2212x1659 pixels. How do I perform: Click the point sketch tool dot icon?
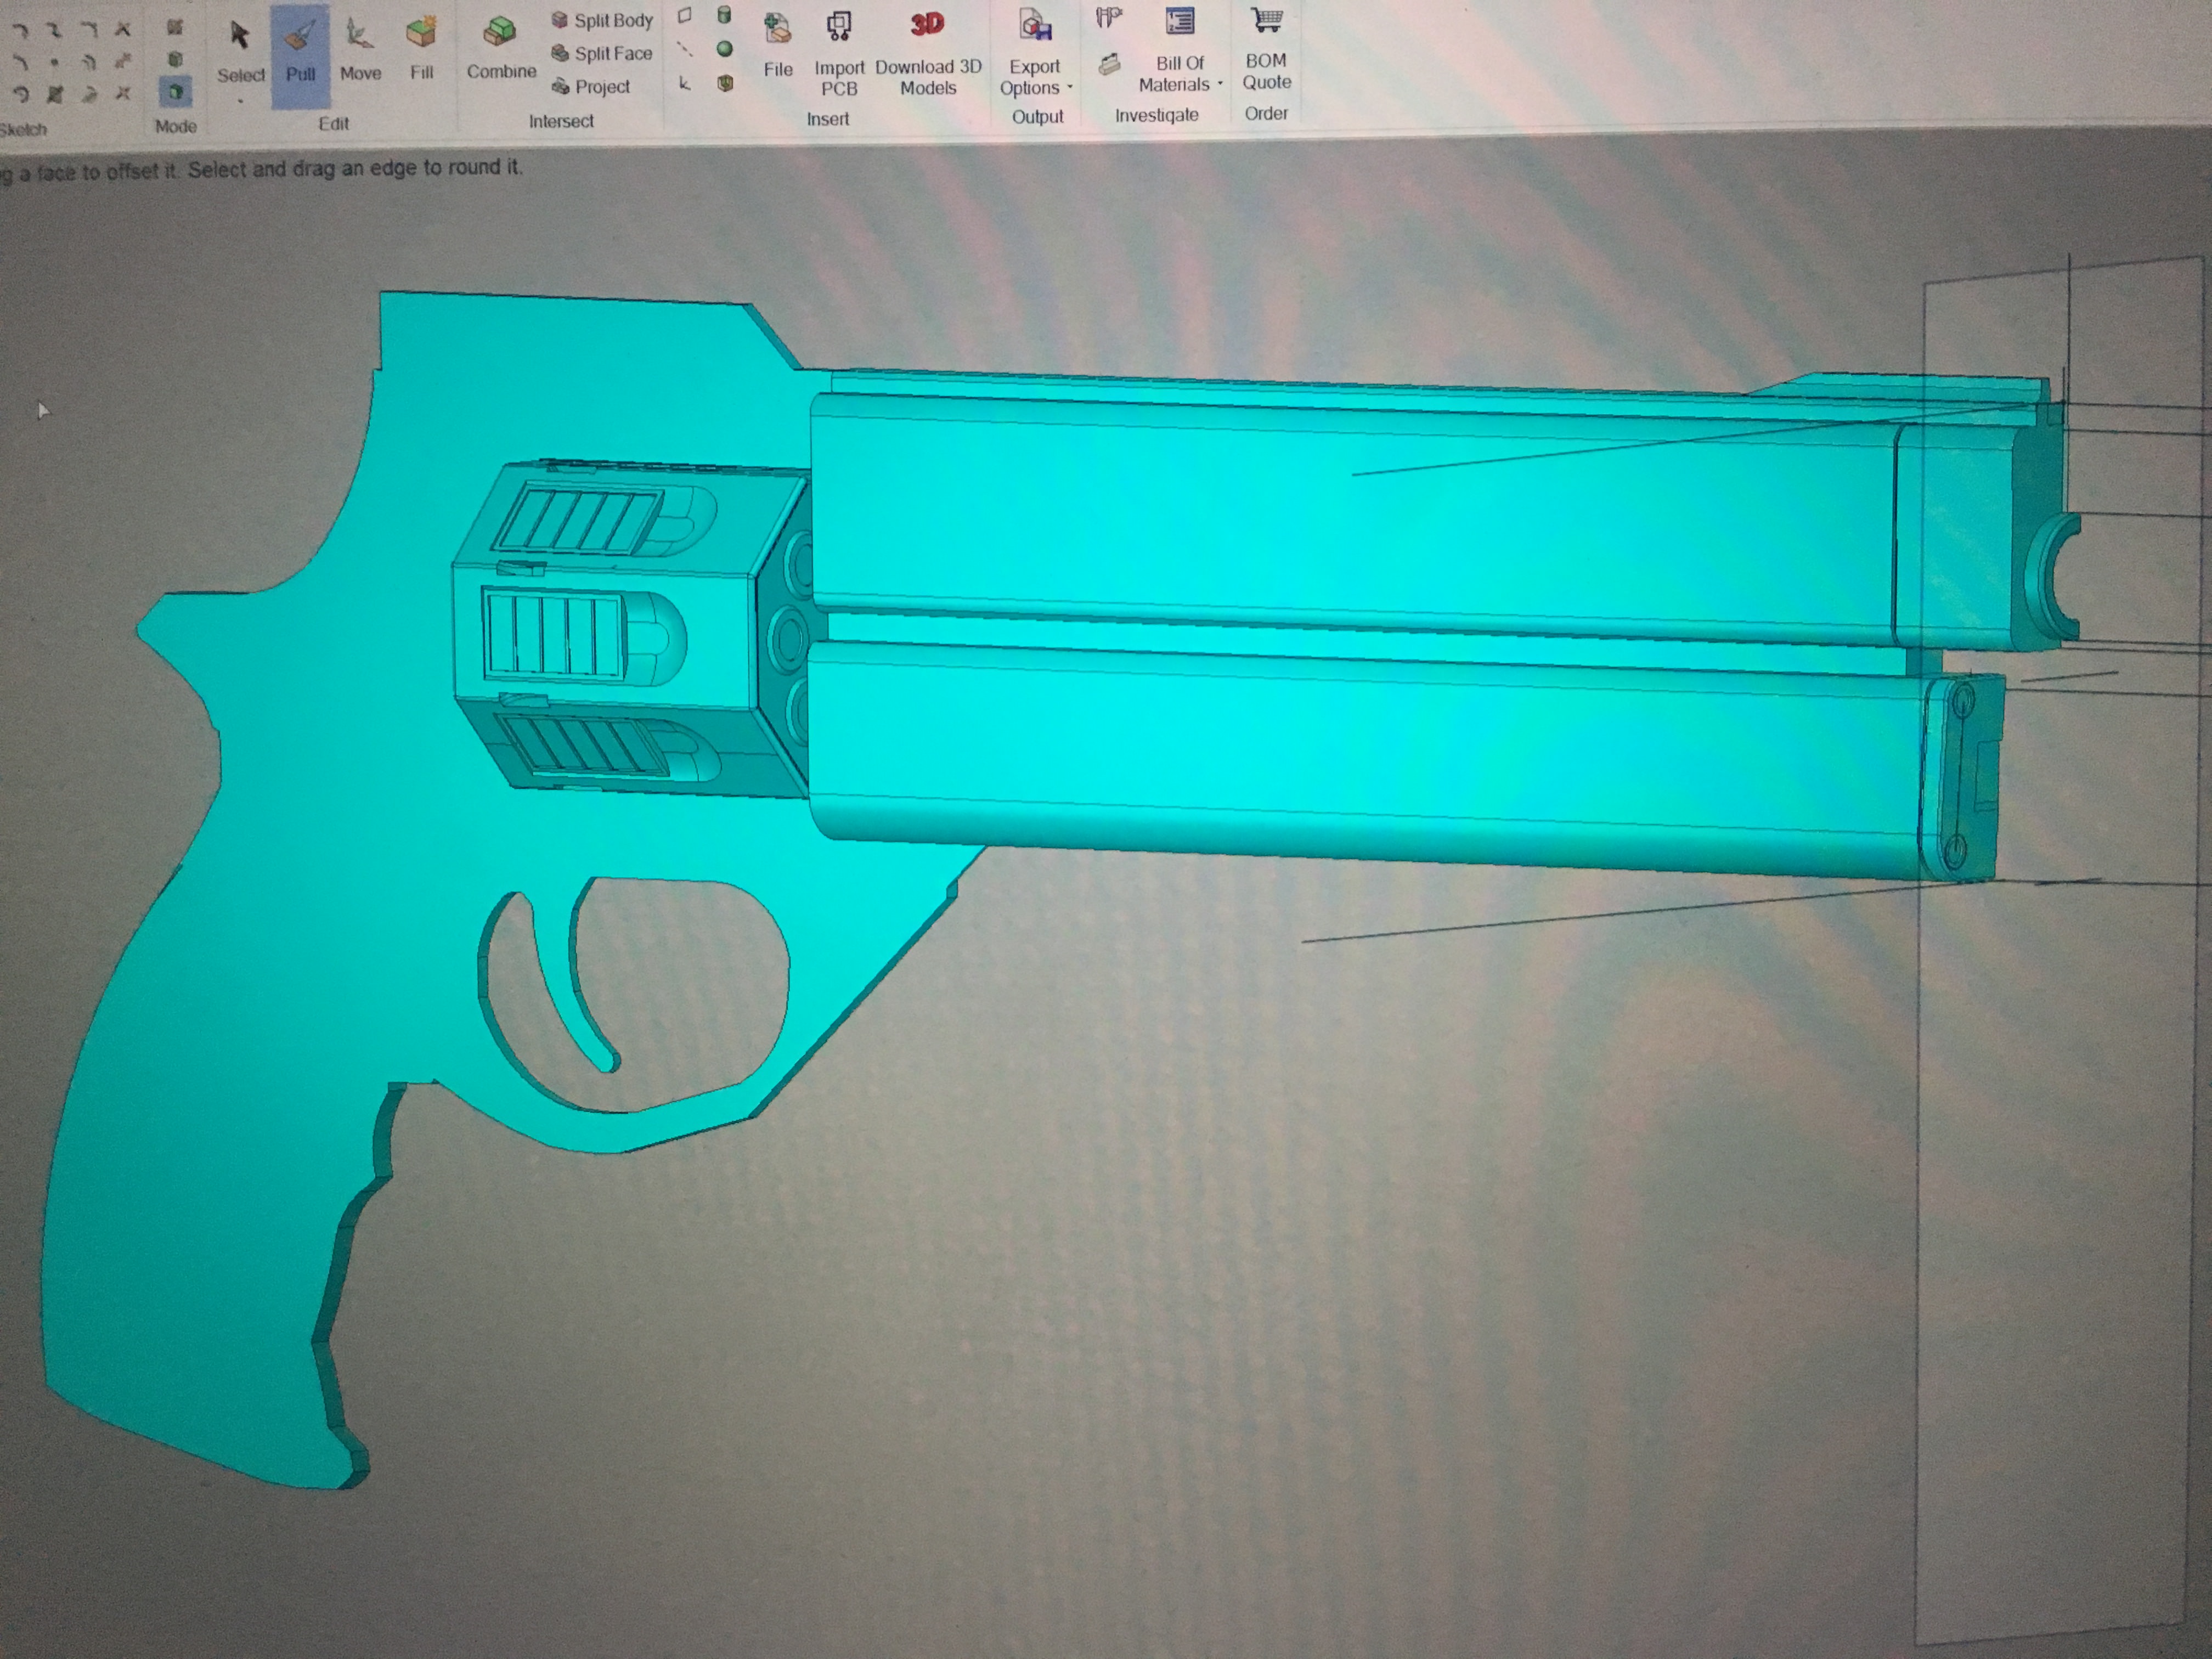click(x=54, y=62)
